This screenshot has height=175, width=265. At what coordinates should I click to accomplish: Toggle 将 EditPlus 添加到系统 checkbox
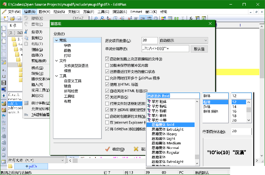coord(107,129)
